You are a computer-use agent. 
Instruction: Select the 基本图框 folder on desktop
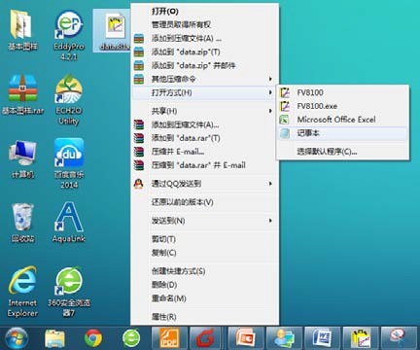point(22,30)
